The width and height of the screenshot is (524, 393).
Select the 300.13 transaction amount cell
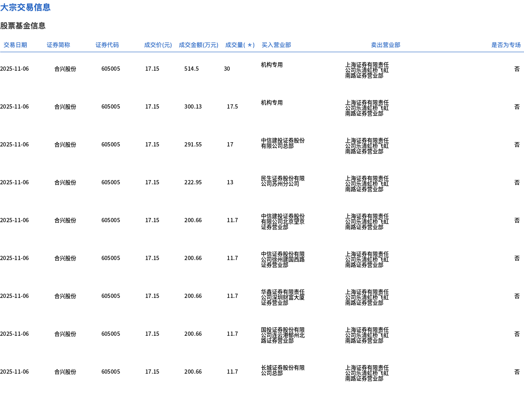(193, 106)
